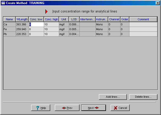The width and height of the screenshot is (161, 115).
Task: Click the Order column header
Action: click(x=125, y=19)
